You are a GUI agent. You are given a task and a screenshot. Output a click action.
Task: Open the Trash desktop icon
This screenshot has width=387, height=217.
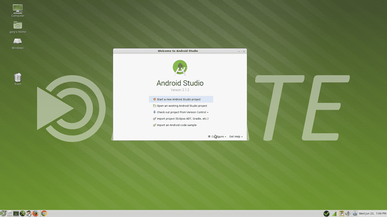pyautogui.click(x=18, y=79)
